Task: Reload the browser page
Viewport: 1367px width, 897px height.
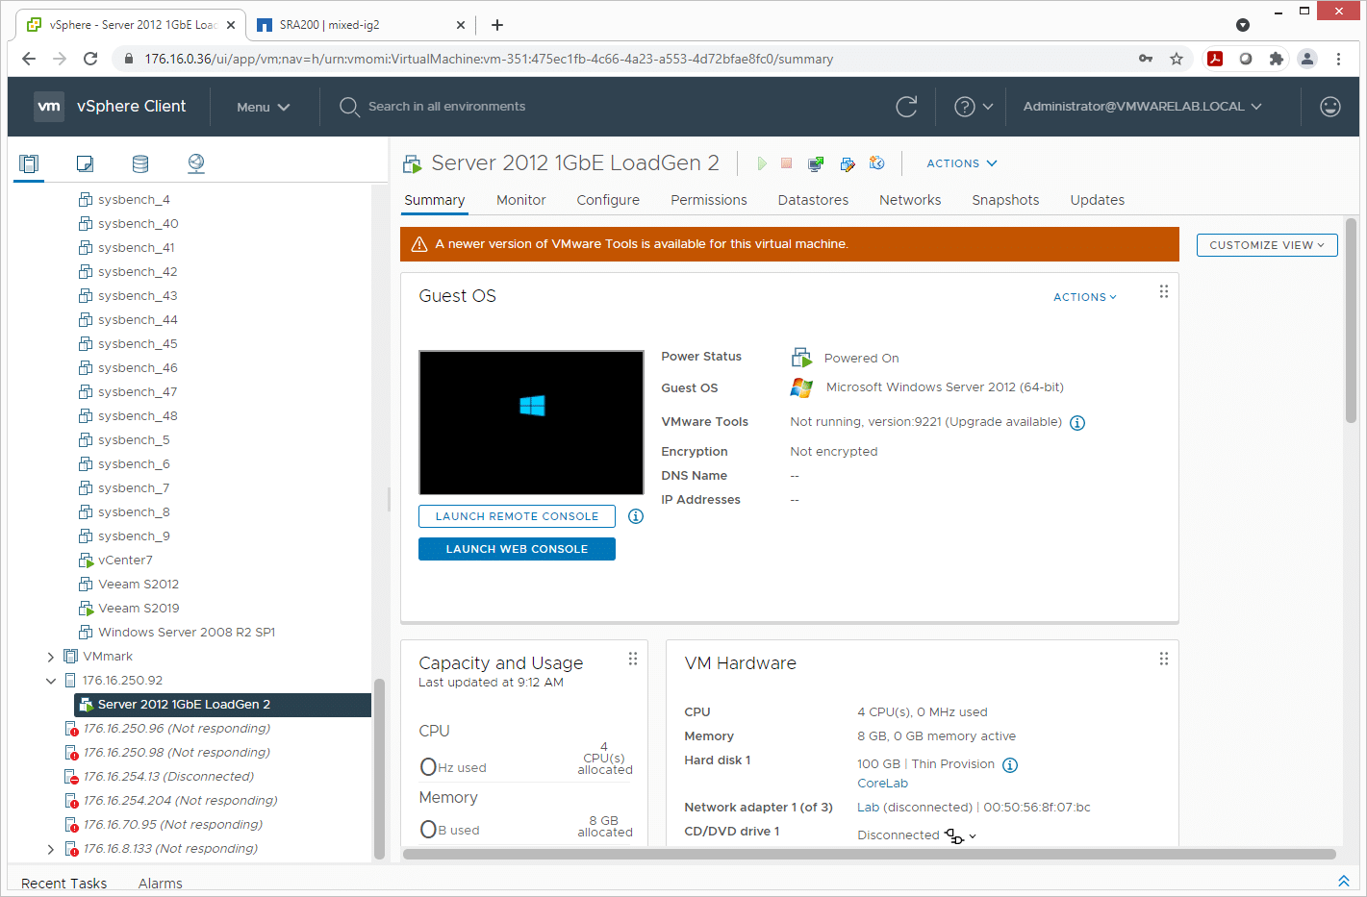Action: (90, 59)
